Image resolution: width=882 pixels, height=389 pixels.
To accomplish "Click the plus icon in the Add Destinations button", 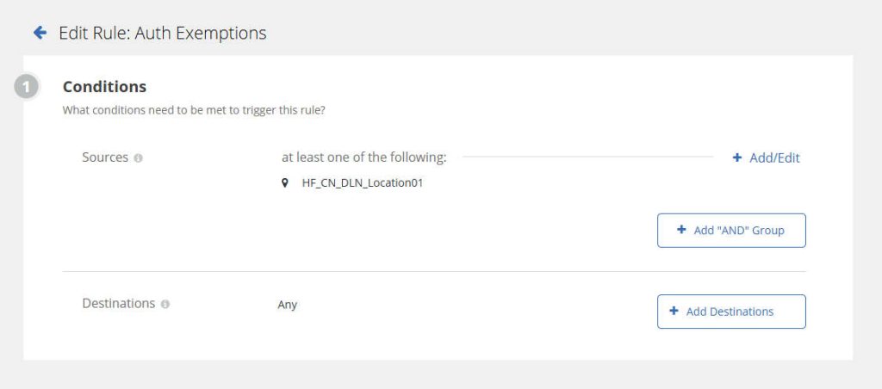I will 674,311.
